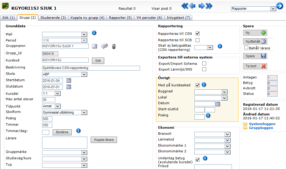Expand the Skolform dropdown
The height and width of the screenshot is (169, 286).
[84, 113]
